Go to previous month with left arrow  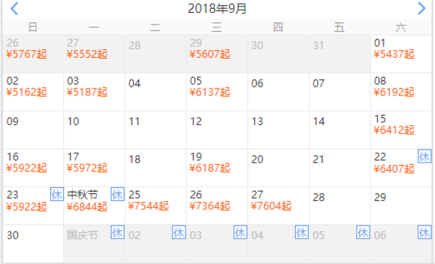(14, 8)
